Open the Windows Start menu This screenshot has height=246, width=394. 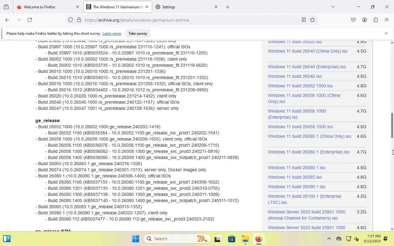coord(135,239)
